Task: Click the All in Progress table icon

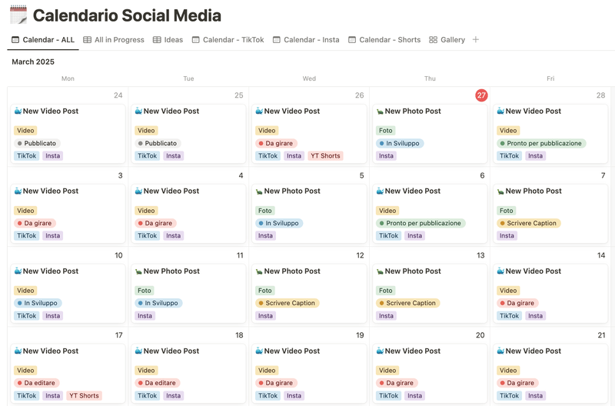Action: point(88,40)
